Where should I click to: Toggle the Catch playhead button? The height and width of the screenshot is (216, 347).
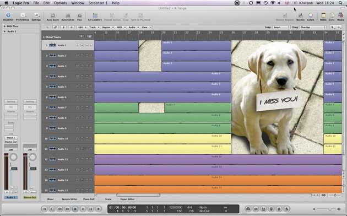(64, 27)
